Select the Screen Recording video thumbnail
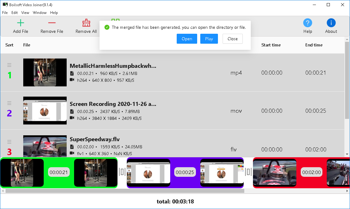This screenshot has width=350, height=209. [x=45, y=111]
